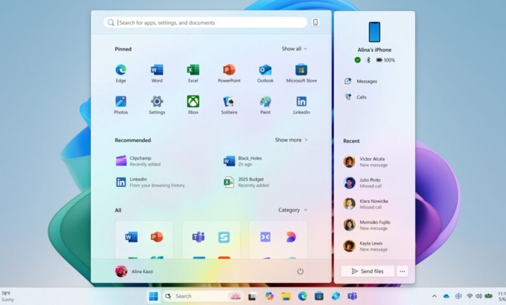Viewport: 506px width, 305px height.
Task: Open Julio Pinto missed call
Action: pos(362,183)
